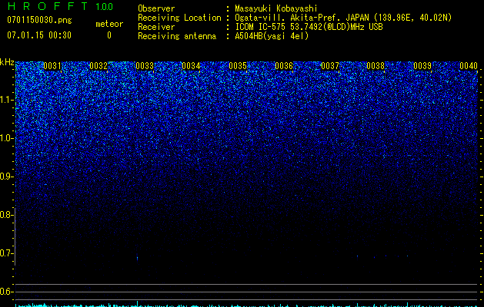Click the HROFFT title text
484x307 pixels.
(48, 6)
